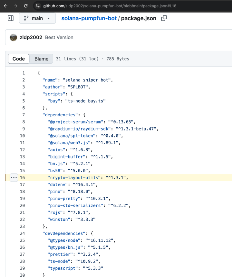The image size is (232, 277).
Task: Click zldp2002 user avatar
Action: tap(14, 37)
